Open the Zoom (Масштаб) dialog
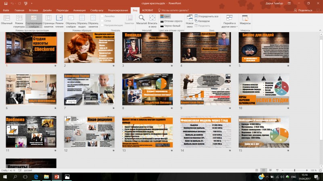The image size is (323, 181). tap(142, 20)
